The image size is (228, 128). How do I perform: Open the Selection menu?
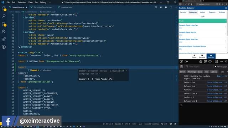click(22, 2)
